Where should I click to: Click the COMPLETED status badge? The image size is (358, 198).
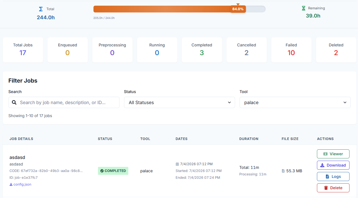coord(113,171)
